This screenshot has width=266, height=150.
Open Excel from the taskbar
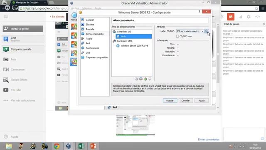click(81, 146)
